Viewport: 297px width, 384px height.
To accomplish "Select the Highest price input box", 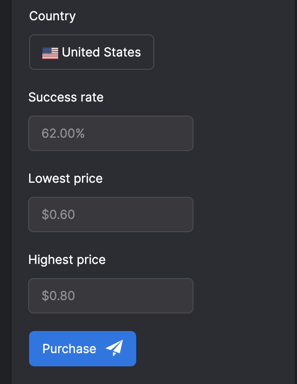I will coord(110,296).
